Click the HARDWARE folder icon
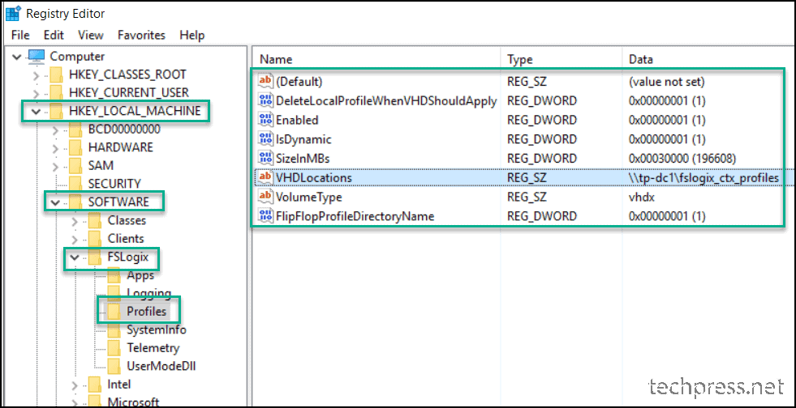796x408 pixels. click(75, 148)
